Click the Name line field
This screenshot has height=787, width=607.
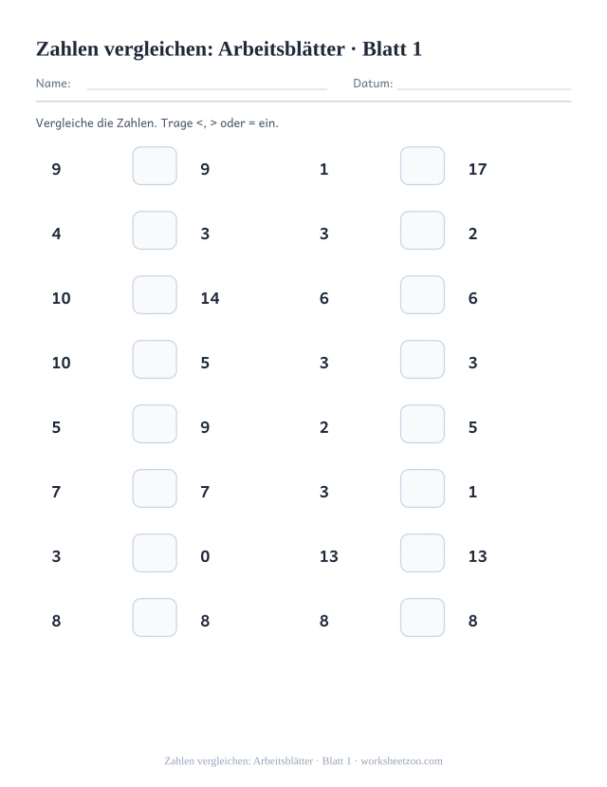(x=207, y=84)
